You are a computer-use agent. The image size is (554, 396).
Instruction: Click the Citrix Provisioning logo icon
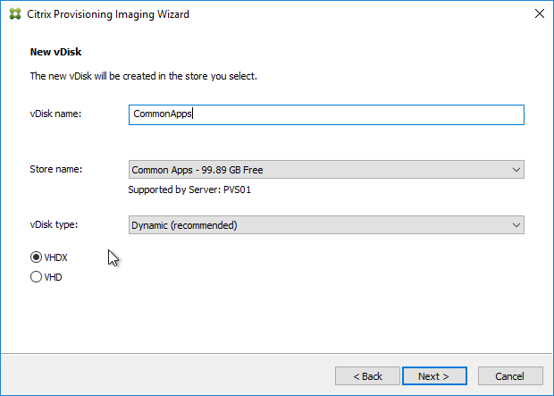[15, 14]
